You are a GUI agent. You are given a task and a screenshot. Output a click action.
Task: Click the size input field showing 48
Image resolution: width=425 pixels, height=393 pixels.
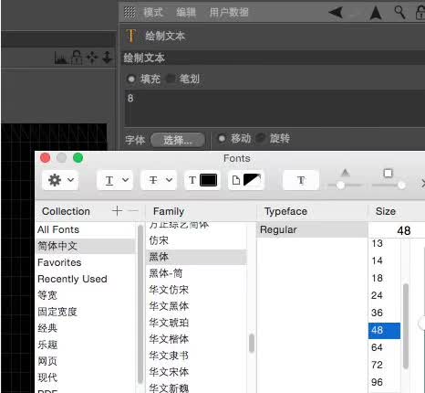coord(397,230)
